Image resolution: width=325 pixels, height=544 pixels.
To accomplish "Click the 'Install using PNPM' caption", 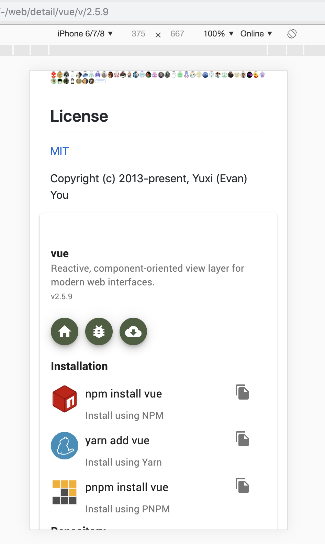I will coord(127,509).
